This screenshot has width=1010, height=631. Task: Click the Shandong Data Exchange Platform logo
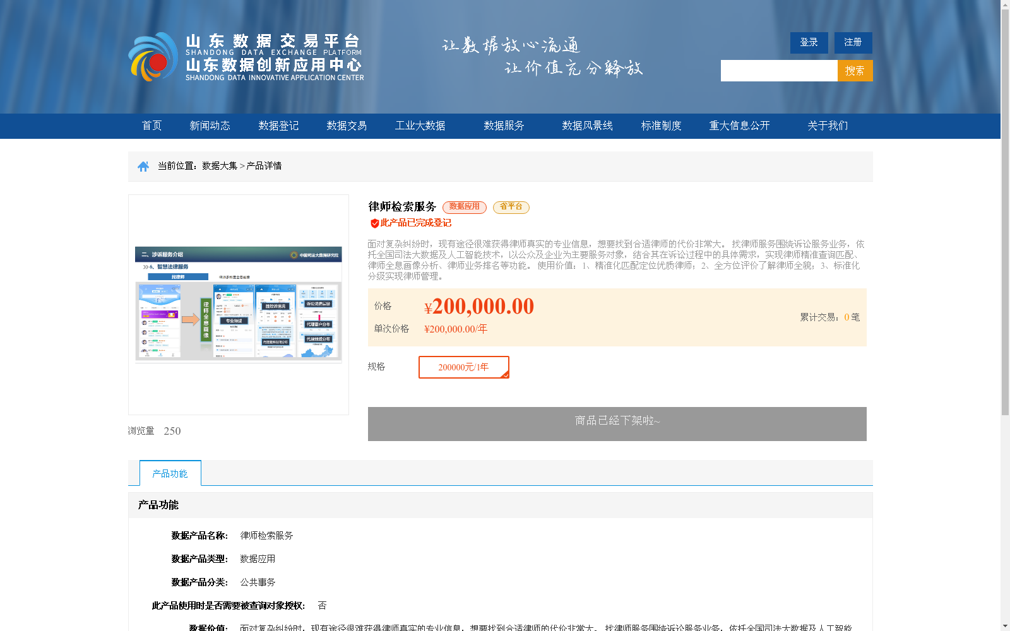point(246,57)
